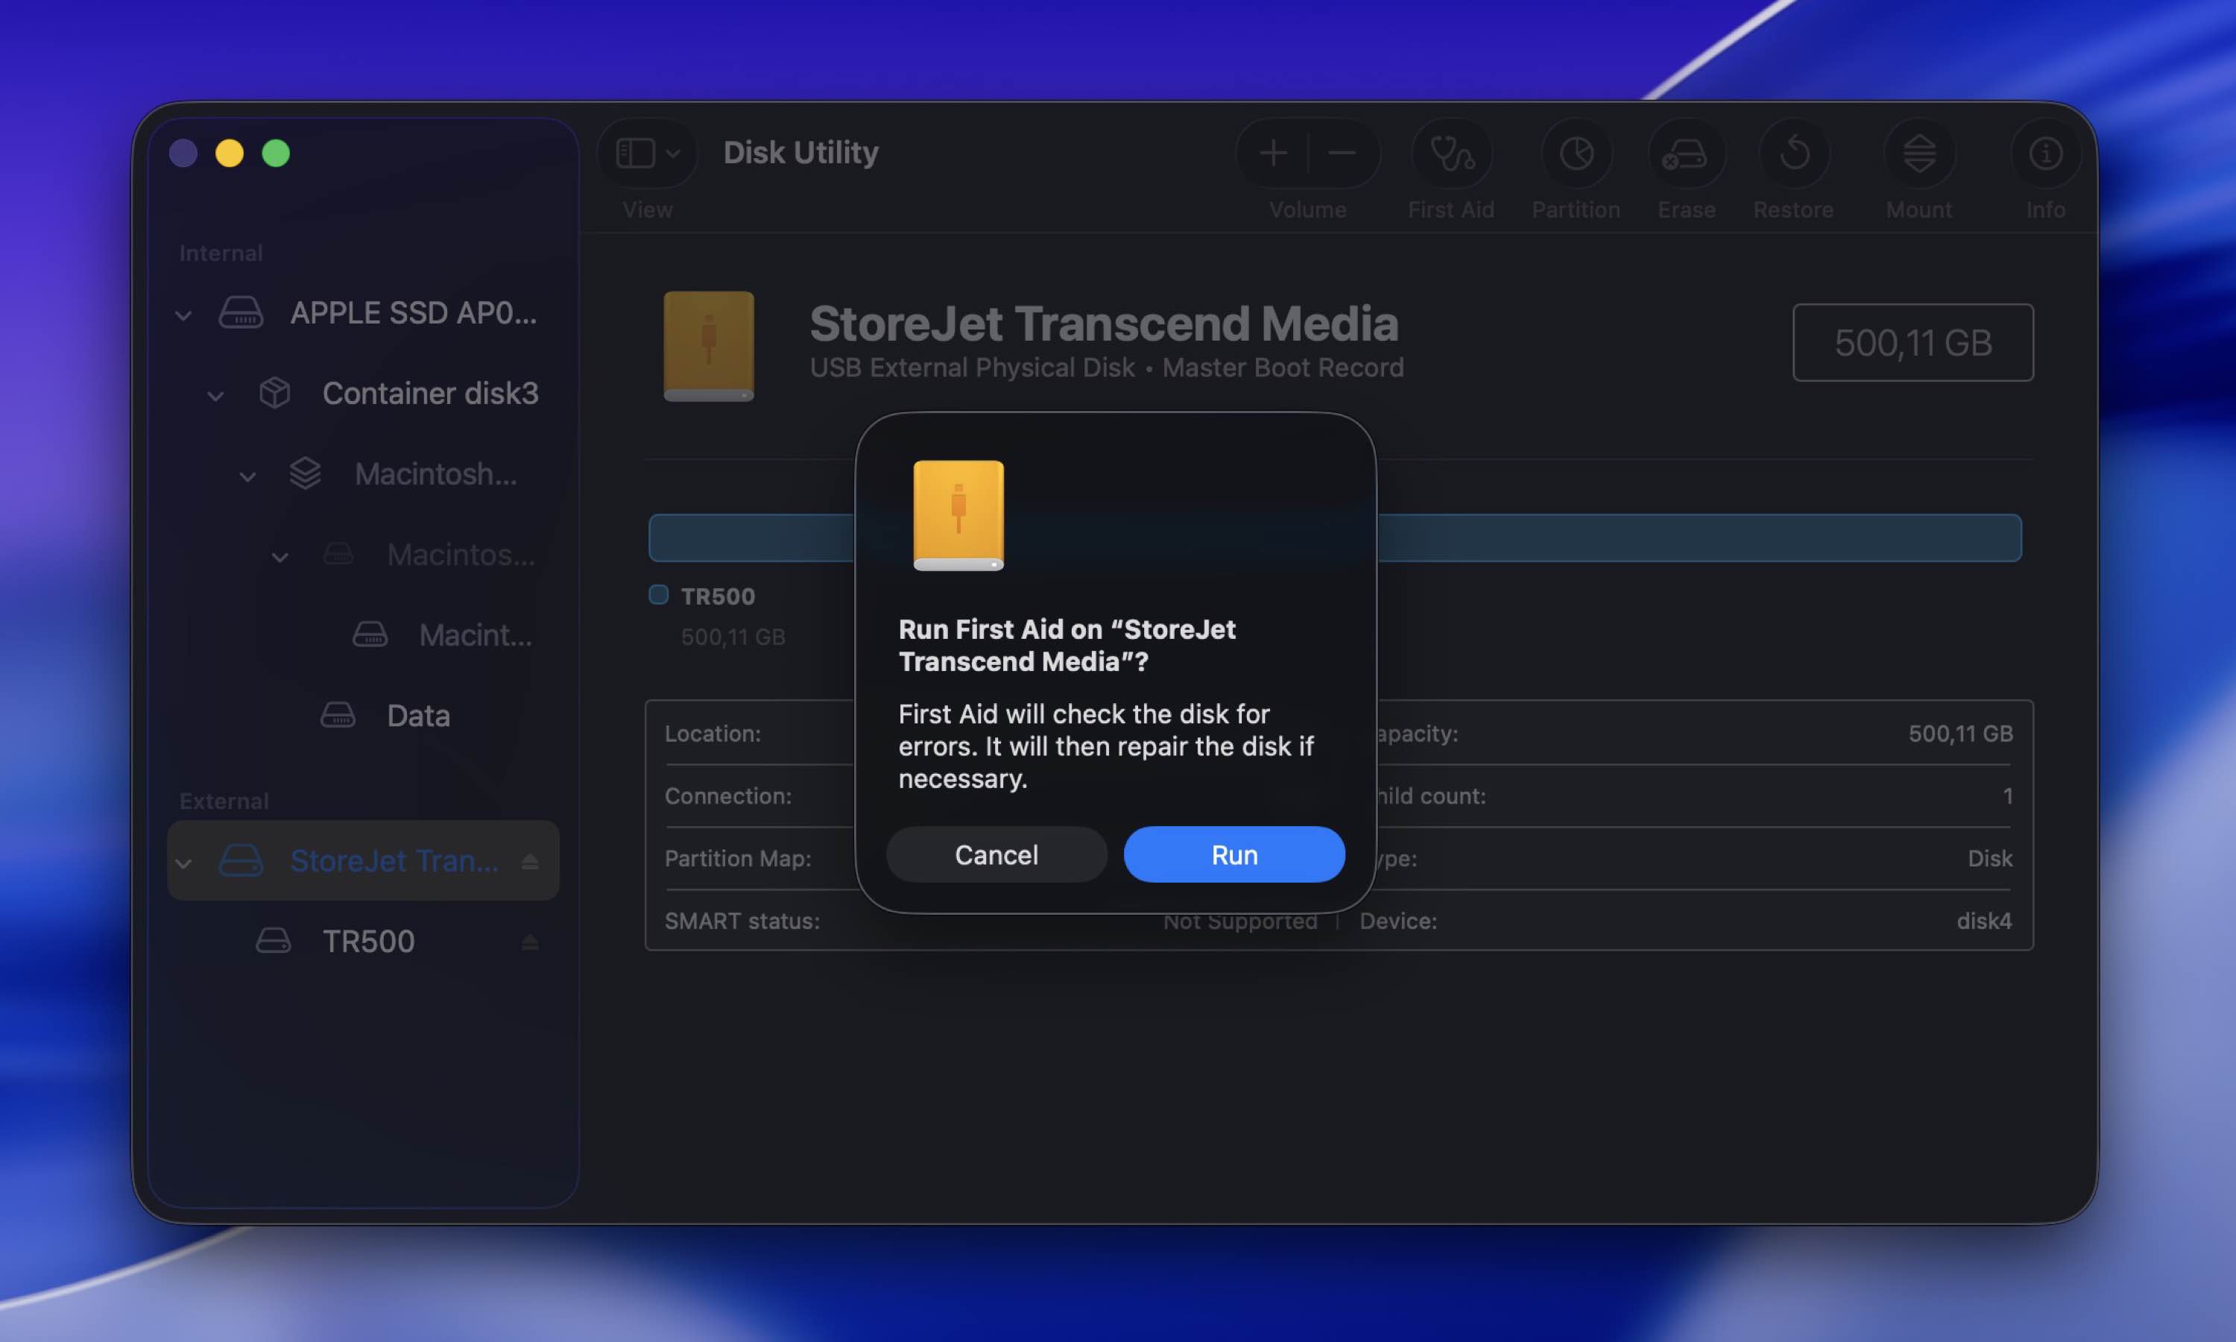Click the StoreJet drive icon in sidebar
Image resolution: width=2236 pixels, height=1342 pixels.
(x=241, y=860)
